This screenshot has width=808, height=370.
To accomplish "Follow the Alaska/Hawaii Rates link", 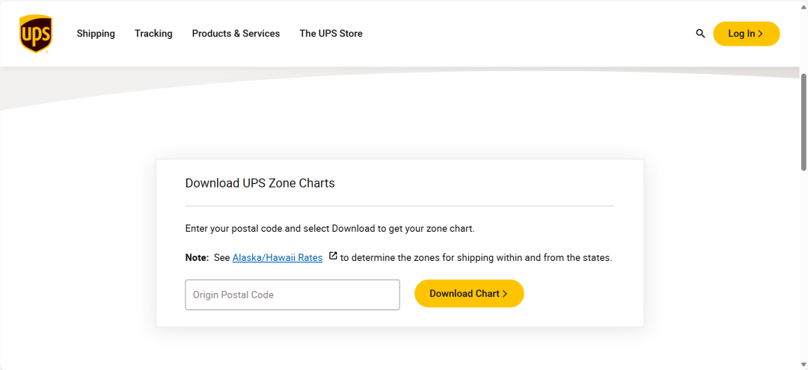I will pos(277,257).
